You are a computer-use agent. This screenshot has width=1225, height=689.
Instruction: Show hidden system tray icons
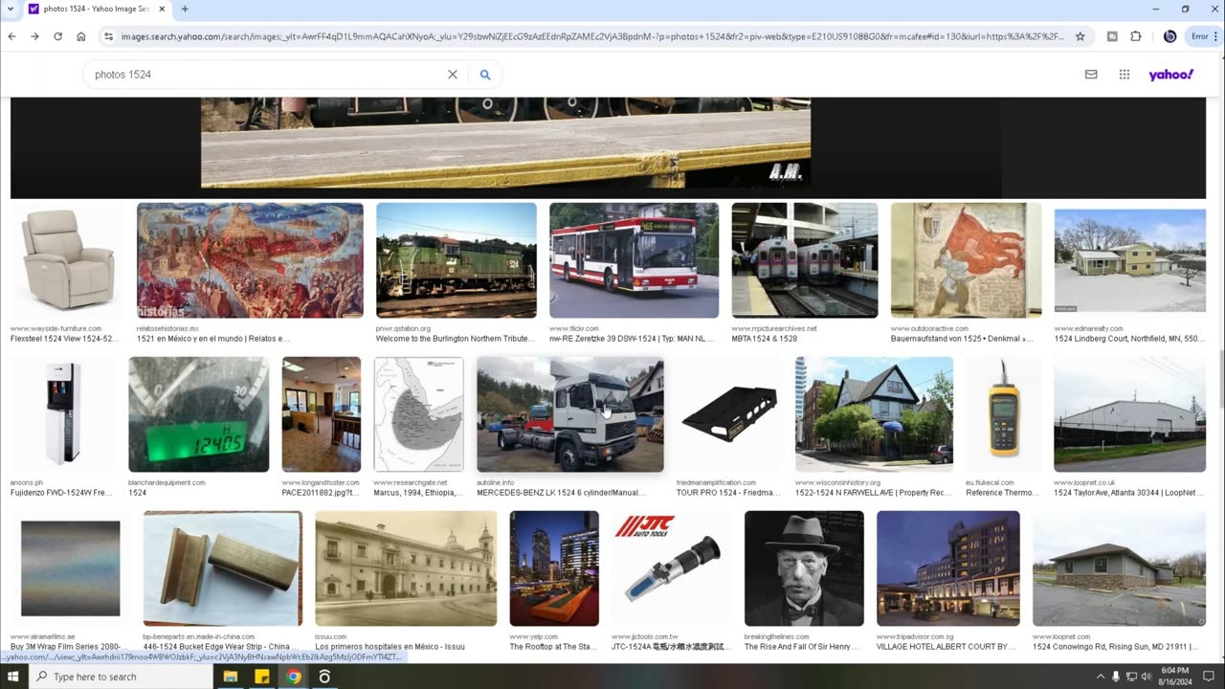tap(1101, 677)
